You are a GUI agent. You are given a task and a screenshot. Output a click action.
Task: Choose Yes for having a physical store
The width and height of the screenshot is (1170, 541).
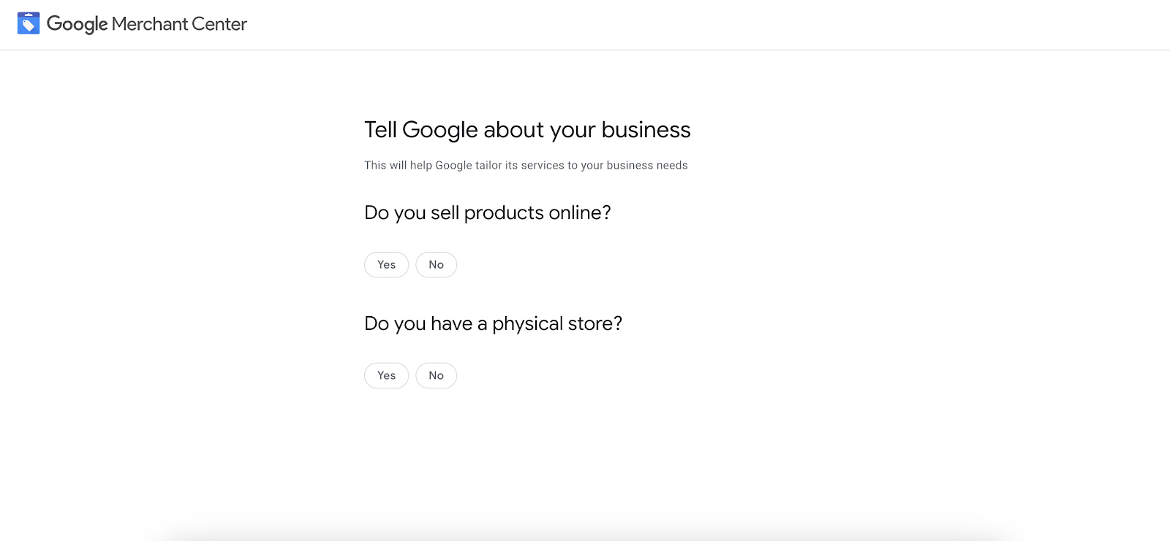[x=386, y=375]
